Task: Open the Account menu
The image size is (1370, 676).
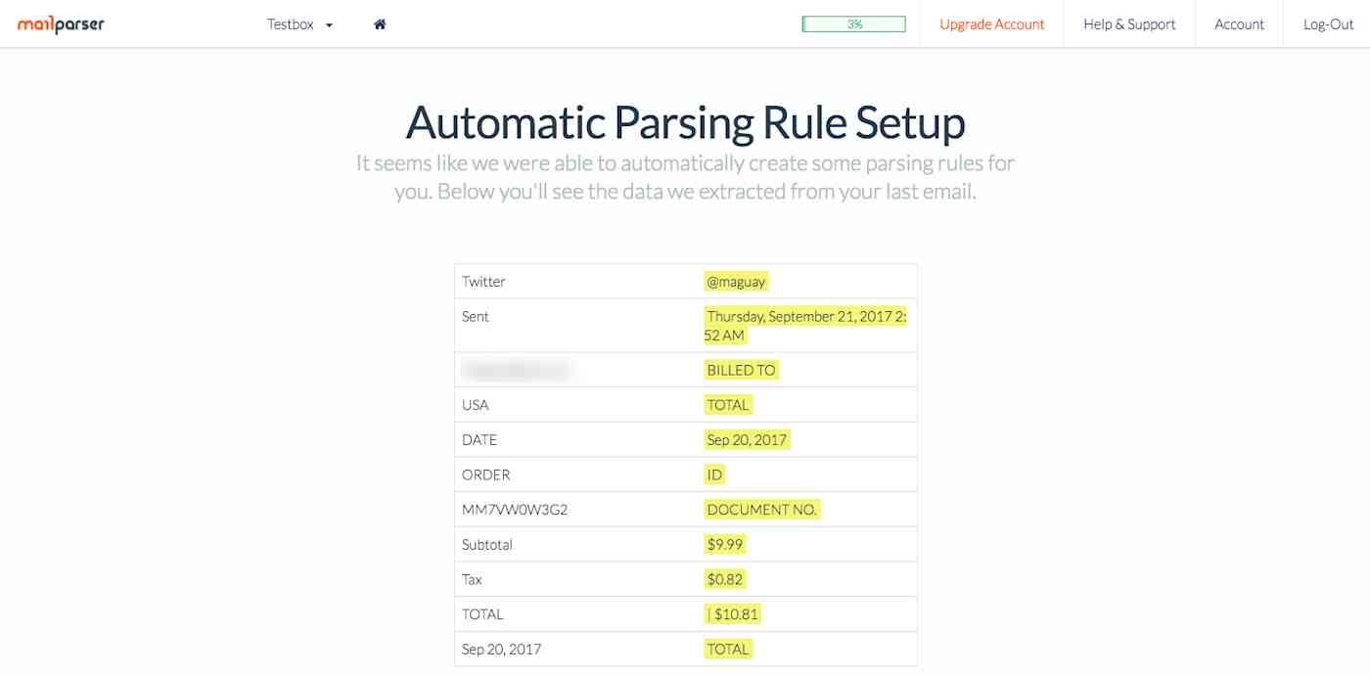Action: tap(1239, 23)
